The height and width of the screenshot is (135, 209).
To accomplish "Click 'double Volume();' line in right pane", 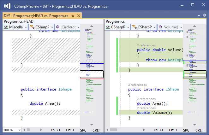I will click(155, 113).
